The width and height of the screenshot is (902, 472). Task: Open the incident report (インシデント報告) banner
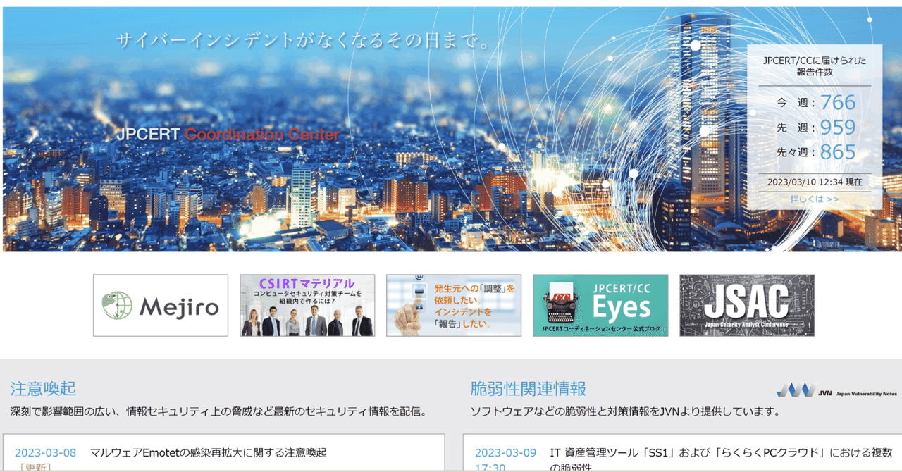[453, 304]
